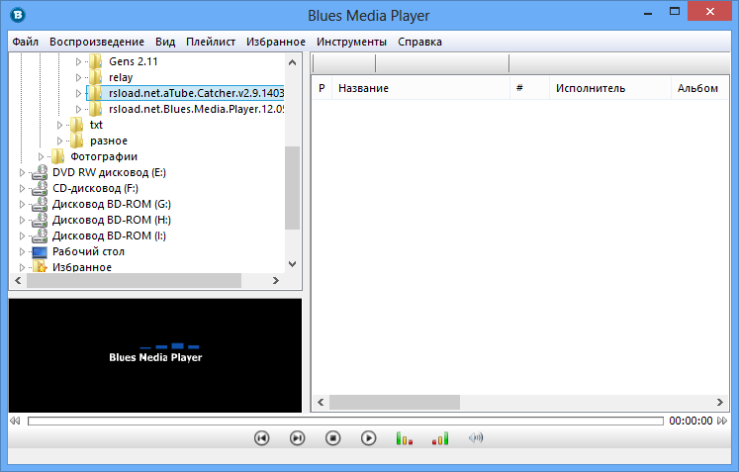Click the DVD RW дисковод (E:) drive icon
The height and width of the screenshot is (472, 739).
coord(40,172)
